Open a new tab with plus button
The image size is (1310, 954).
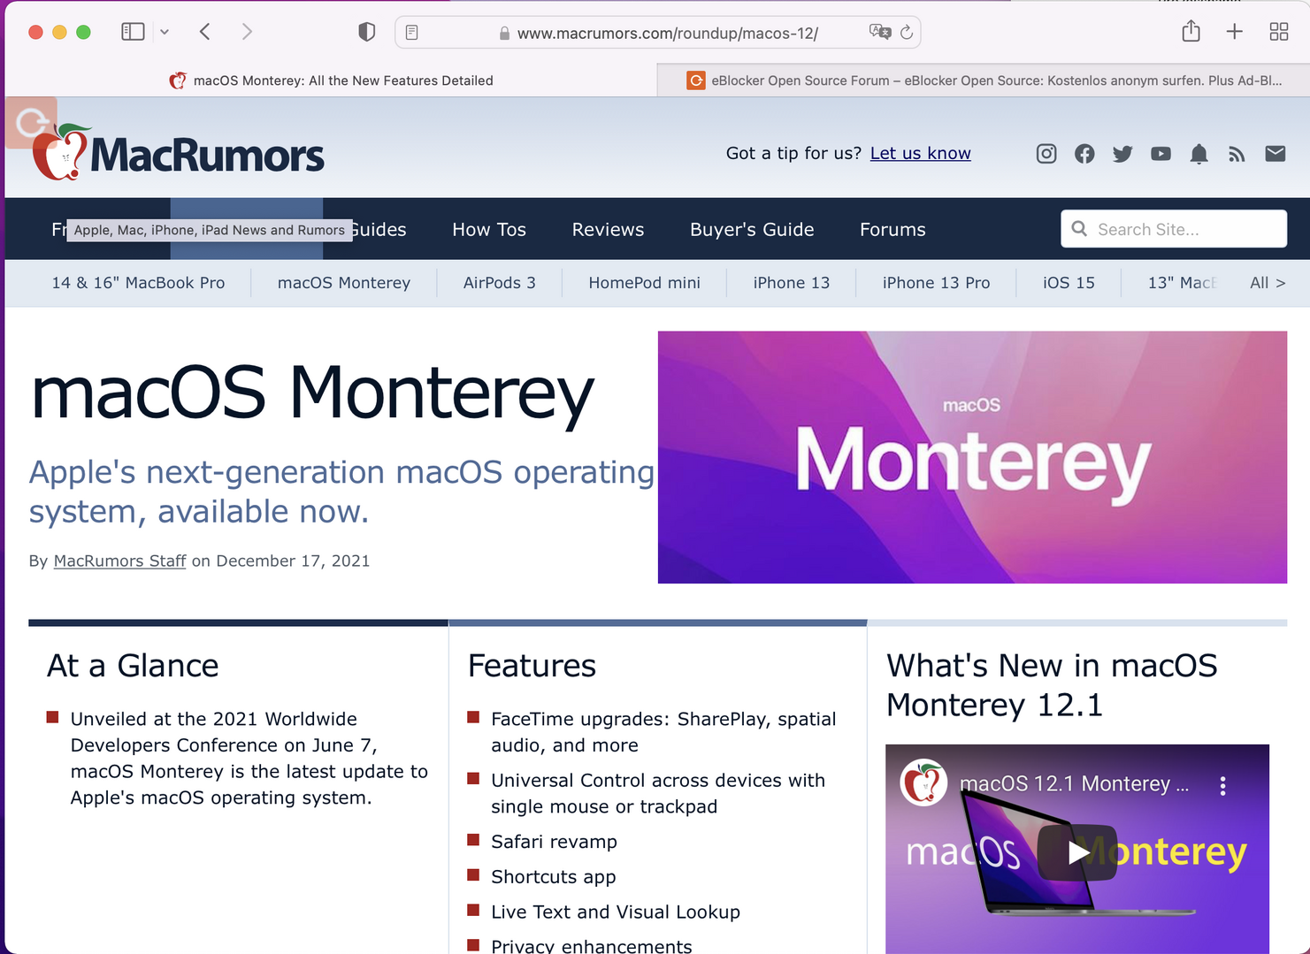click(1235, 32)
